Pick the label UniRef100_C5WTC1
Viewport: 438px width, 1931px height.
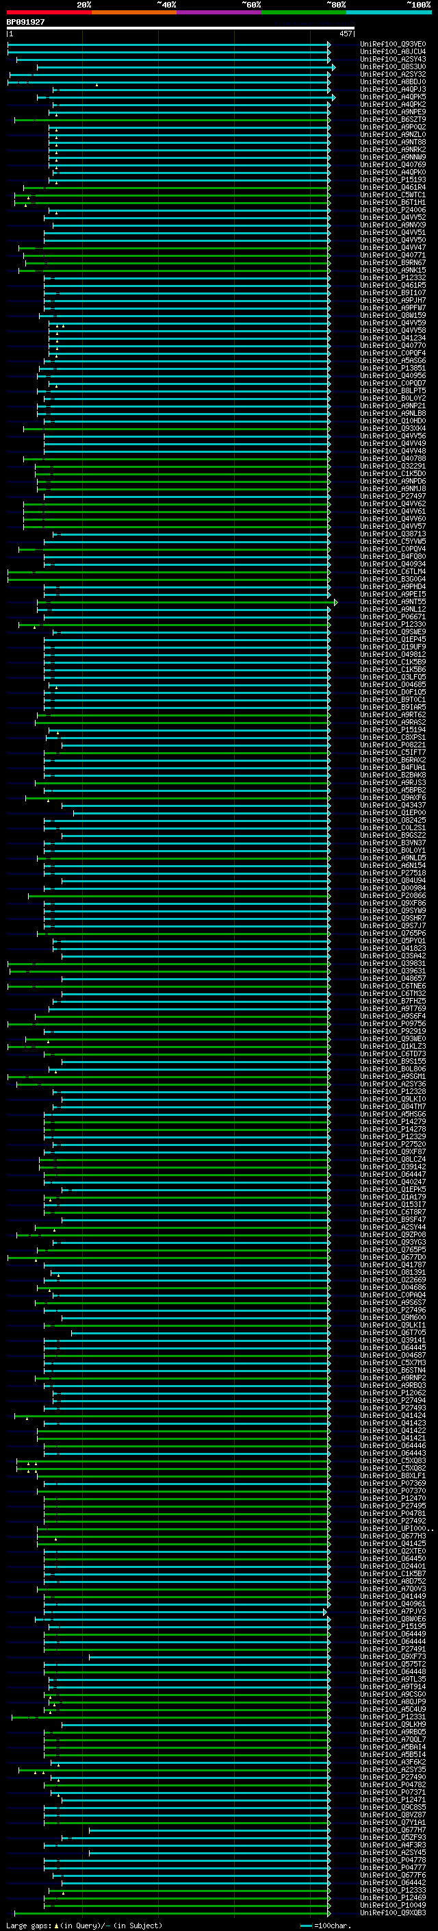pyautogui.click(x=393, y=195)
